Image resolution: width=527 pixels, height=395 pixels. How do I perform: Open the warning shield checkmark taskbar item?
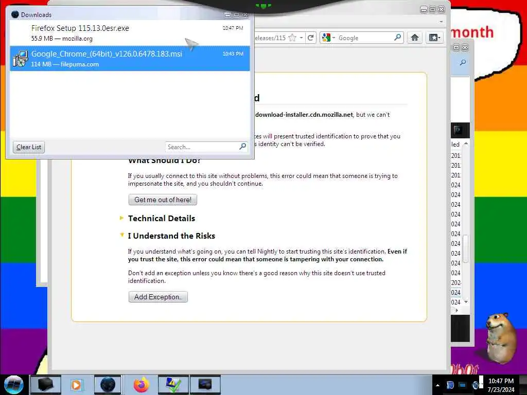click(173, 385)
